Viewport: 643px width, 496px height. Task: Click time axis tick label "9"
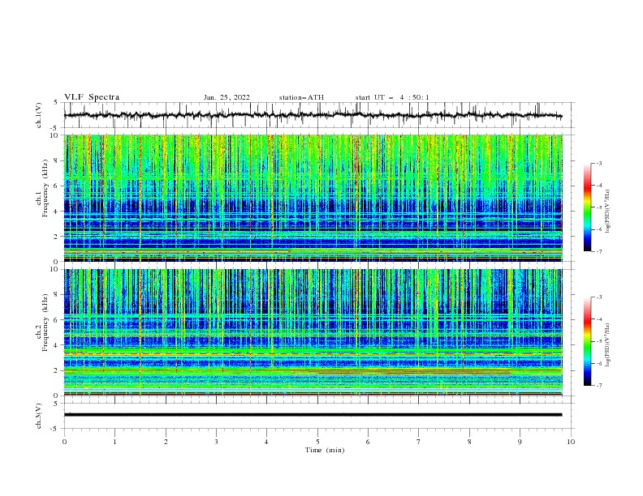[x=520, y=442]
